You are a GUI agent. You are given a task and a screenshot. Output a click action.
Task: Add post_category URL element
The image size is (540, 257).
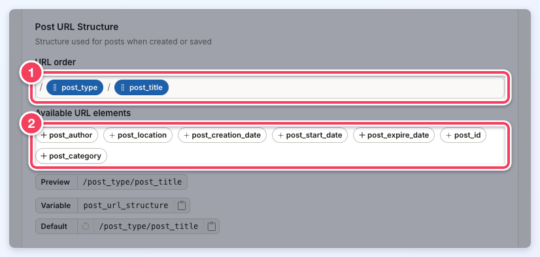(71, 156)
